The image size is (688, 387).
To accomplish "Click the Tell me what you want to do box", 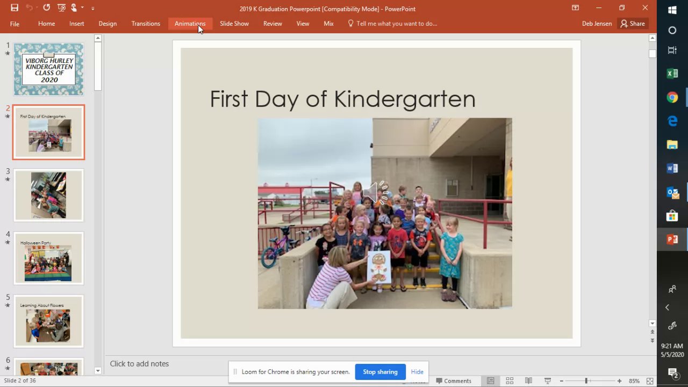I will click(393, 24).
